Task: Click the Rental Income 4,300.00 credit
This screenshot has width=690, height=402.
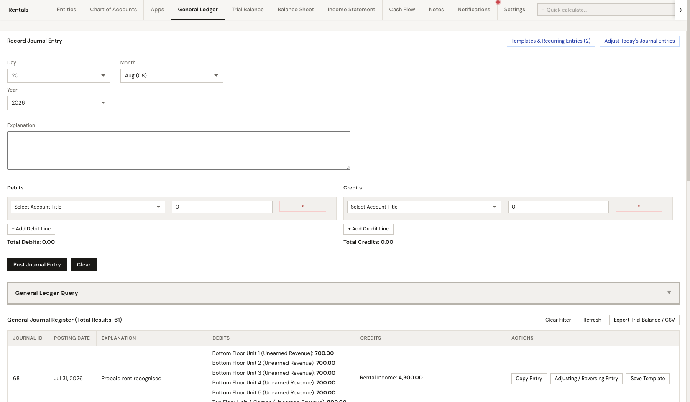Action: (391, 378)
